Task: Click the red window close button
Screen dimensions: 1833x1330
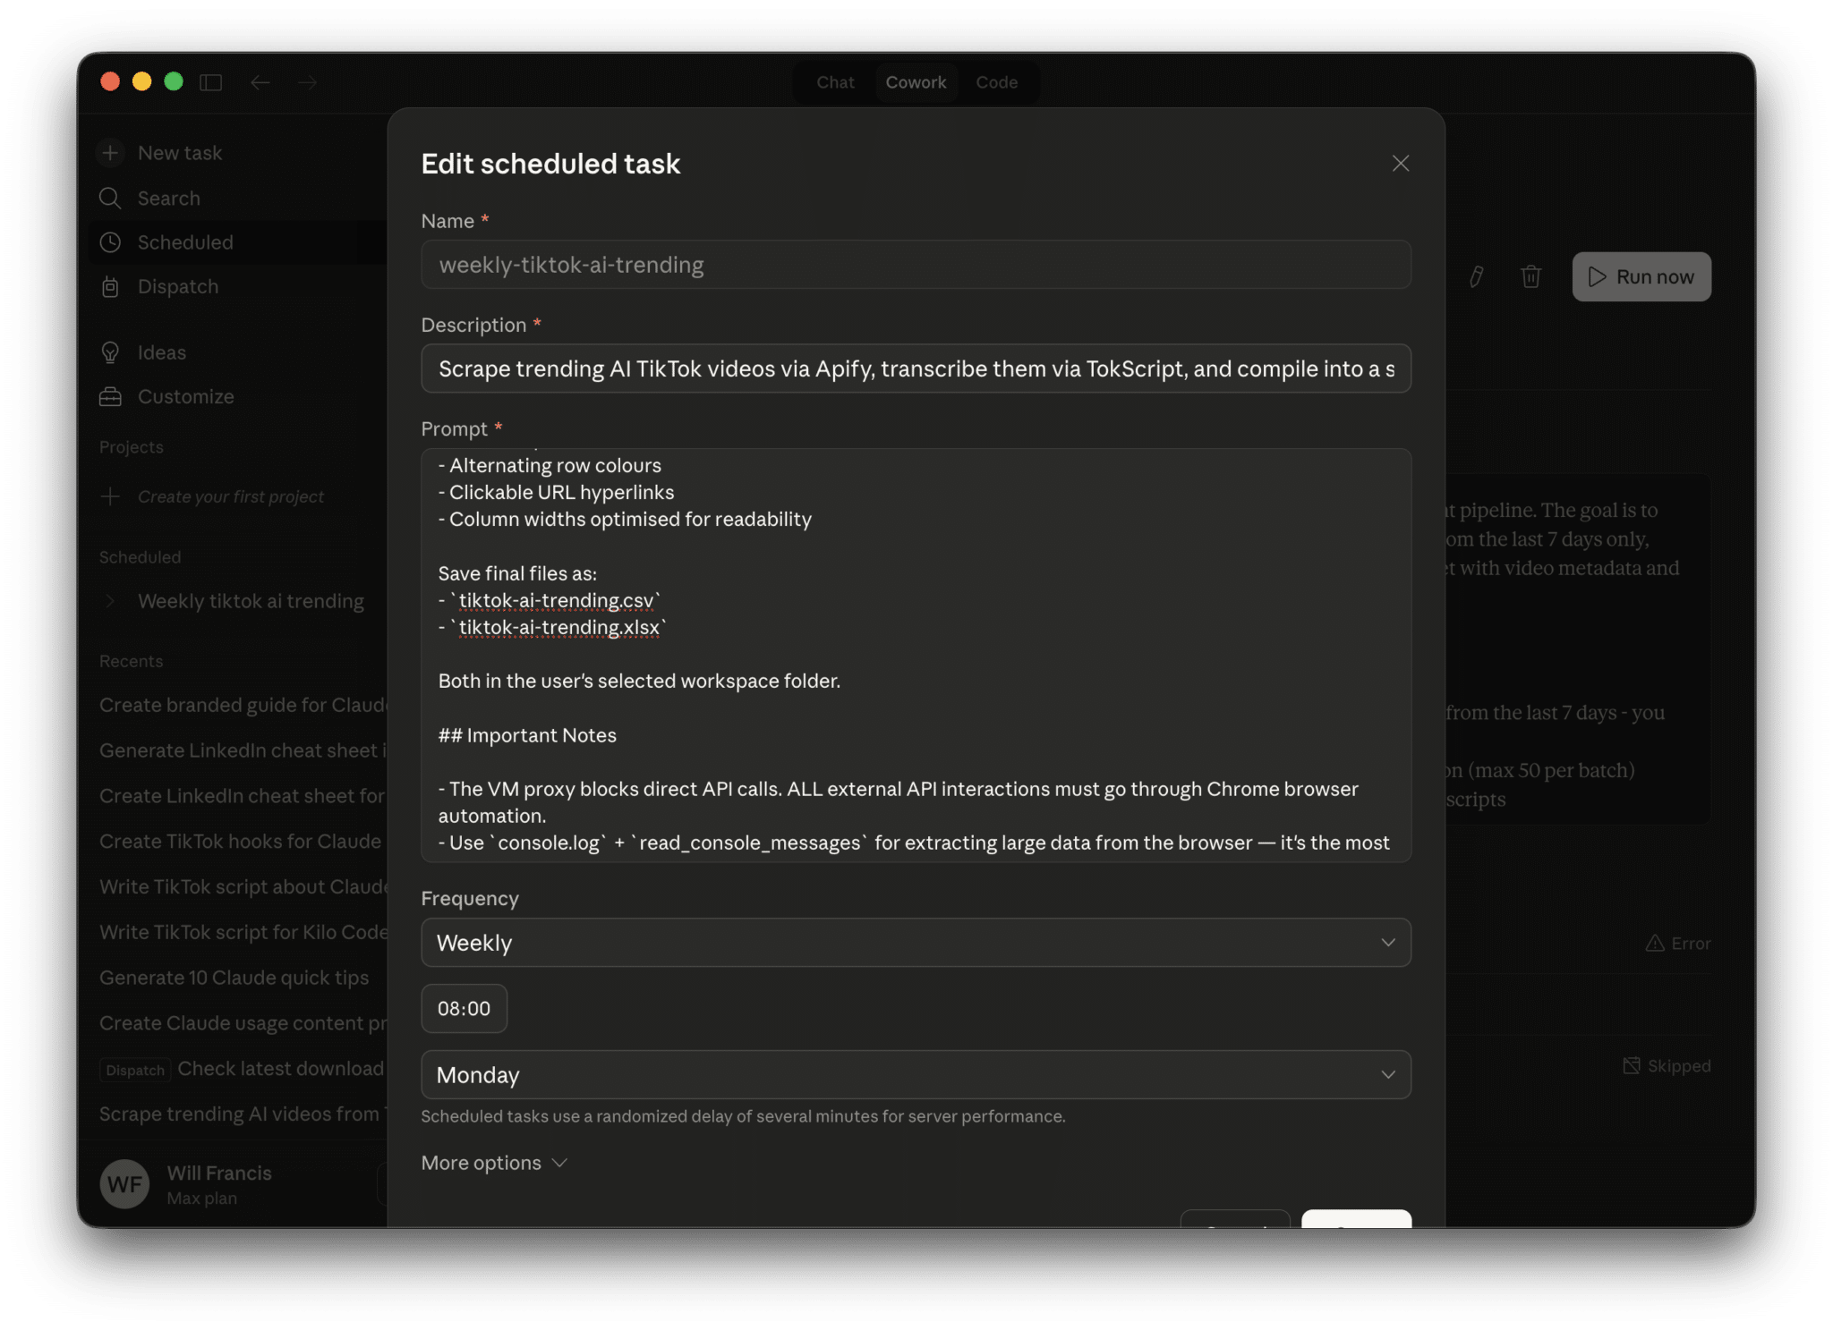Action: 110,81
